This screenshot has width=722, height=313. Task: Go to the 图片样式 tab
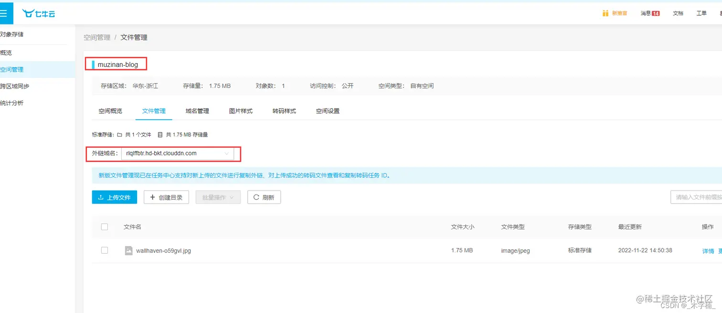coord(241,111)
